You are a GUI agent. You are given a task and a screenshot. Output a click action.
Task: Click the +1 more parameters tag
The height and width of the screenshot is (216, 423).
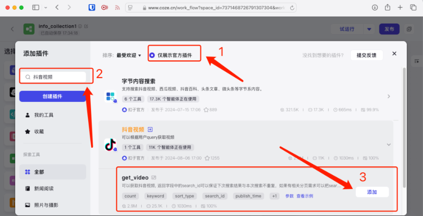coord(274,196)
